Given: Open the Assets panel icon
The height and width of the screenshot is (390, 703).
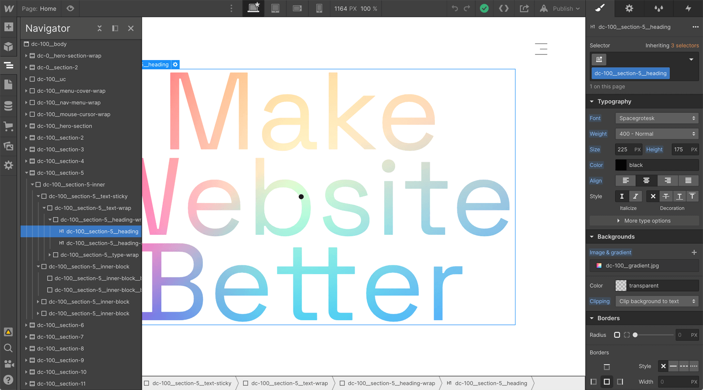Looking at the screenshot, I should 8,146.
